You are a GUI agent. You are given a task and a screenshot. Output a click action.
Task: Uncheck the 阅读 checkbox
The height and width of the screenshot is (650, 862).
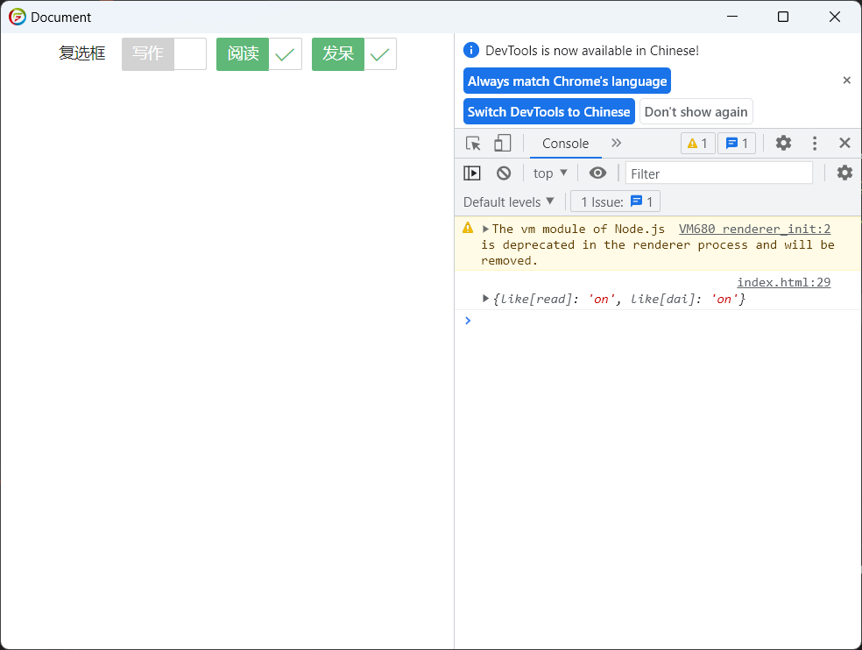pyautogui.click(x=259, y=54)
